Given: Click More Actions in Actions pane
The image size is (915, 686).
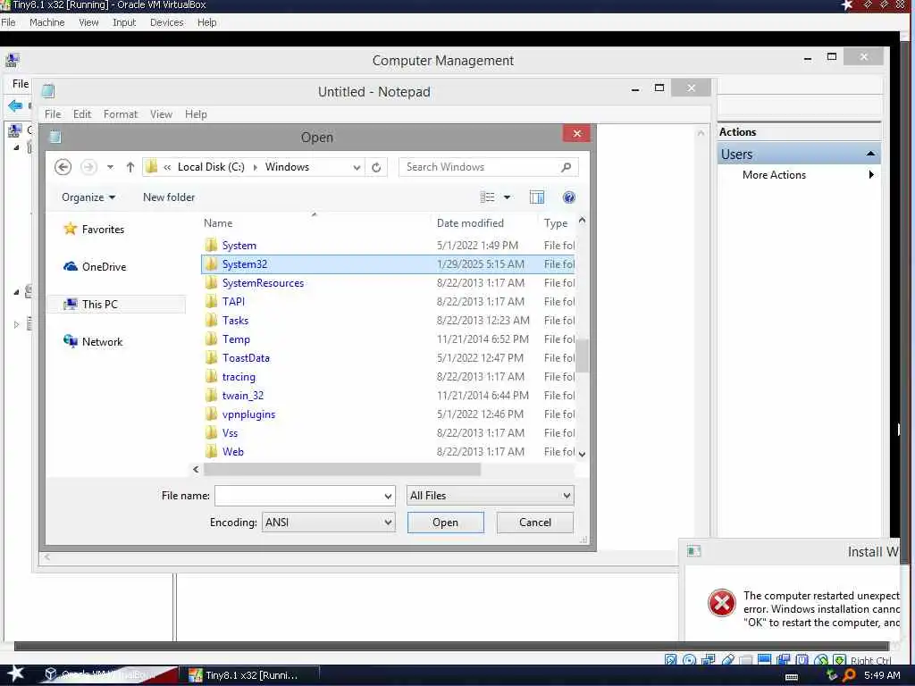Looking at the screenshot, I should [775, 174].
